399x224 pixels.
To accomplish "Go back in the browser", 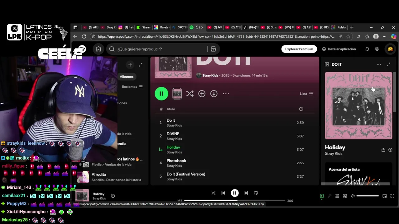I will pos(75,36).
